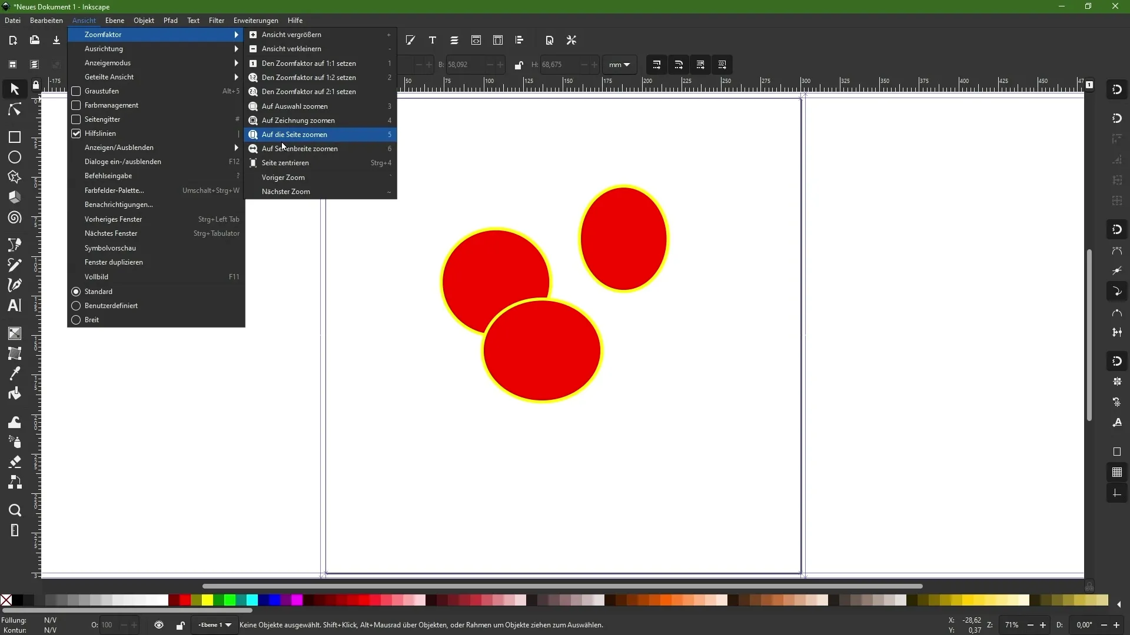Select the Calligraphy tool

tap(15, 285)
